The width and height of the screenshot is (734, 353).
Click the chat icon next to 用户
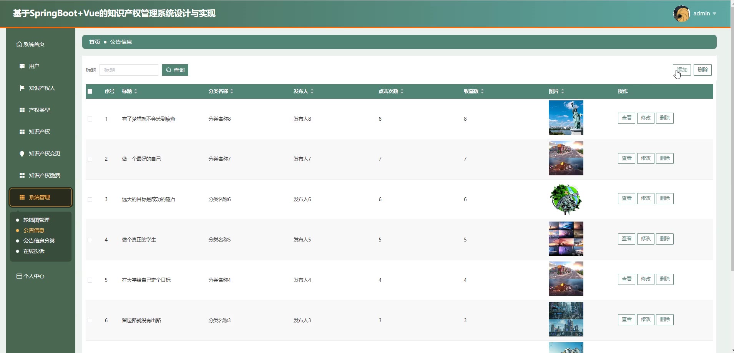[22, 66]
